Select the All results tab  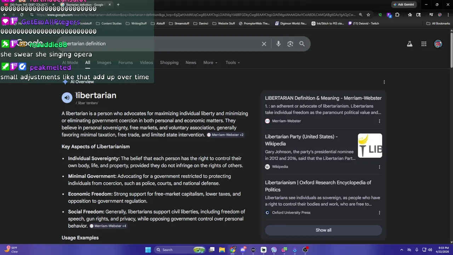pyautogui.click(x=87, y=63)
